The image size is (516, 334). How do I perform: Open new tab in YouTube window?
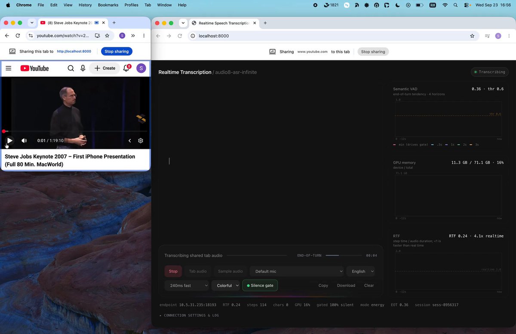coord(114,23)
